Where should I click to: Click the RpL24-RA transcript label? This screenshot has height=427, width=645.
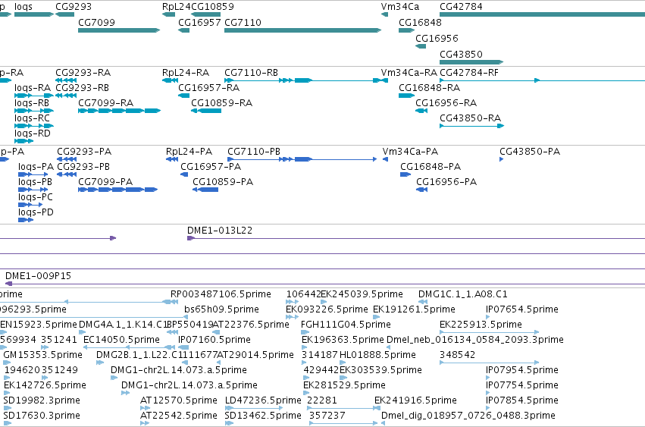click(186, 73)
